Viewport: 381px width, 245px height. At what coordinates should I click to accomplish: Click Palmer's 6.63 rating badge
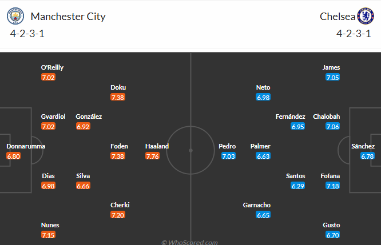tap(264, 156)
